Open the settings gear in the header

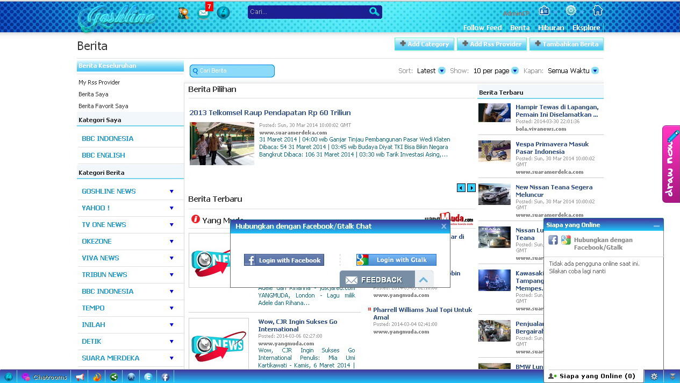[571, 10]
